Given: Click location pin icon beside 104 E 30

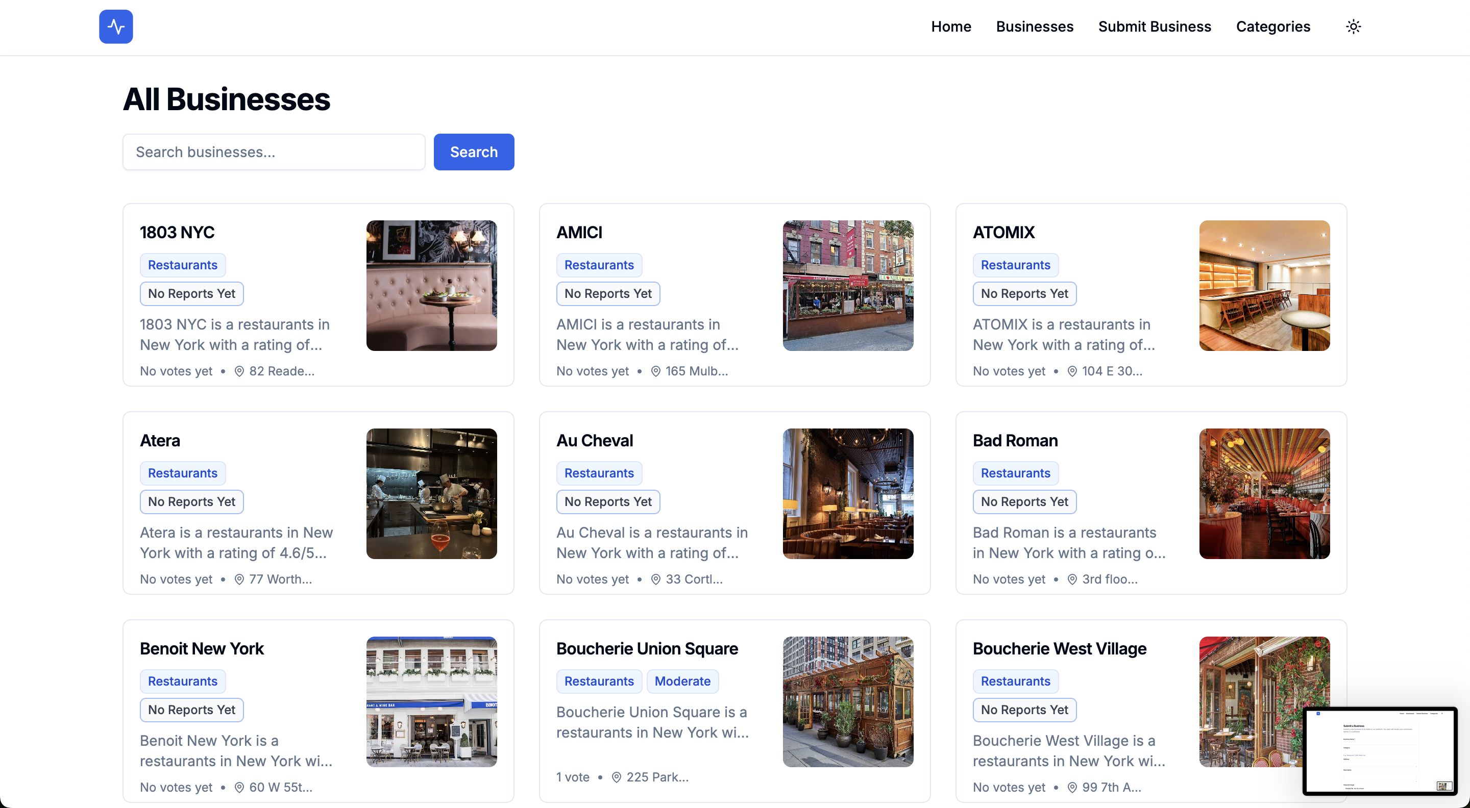Looking at the screenshot, I should click(x=1073, y=372).
